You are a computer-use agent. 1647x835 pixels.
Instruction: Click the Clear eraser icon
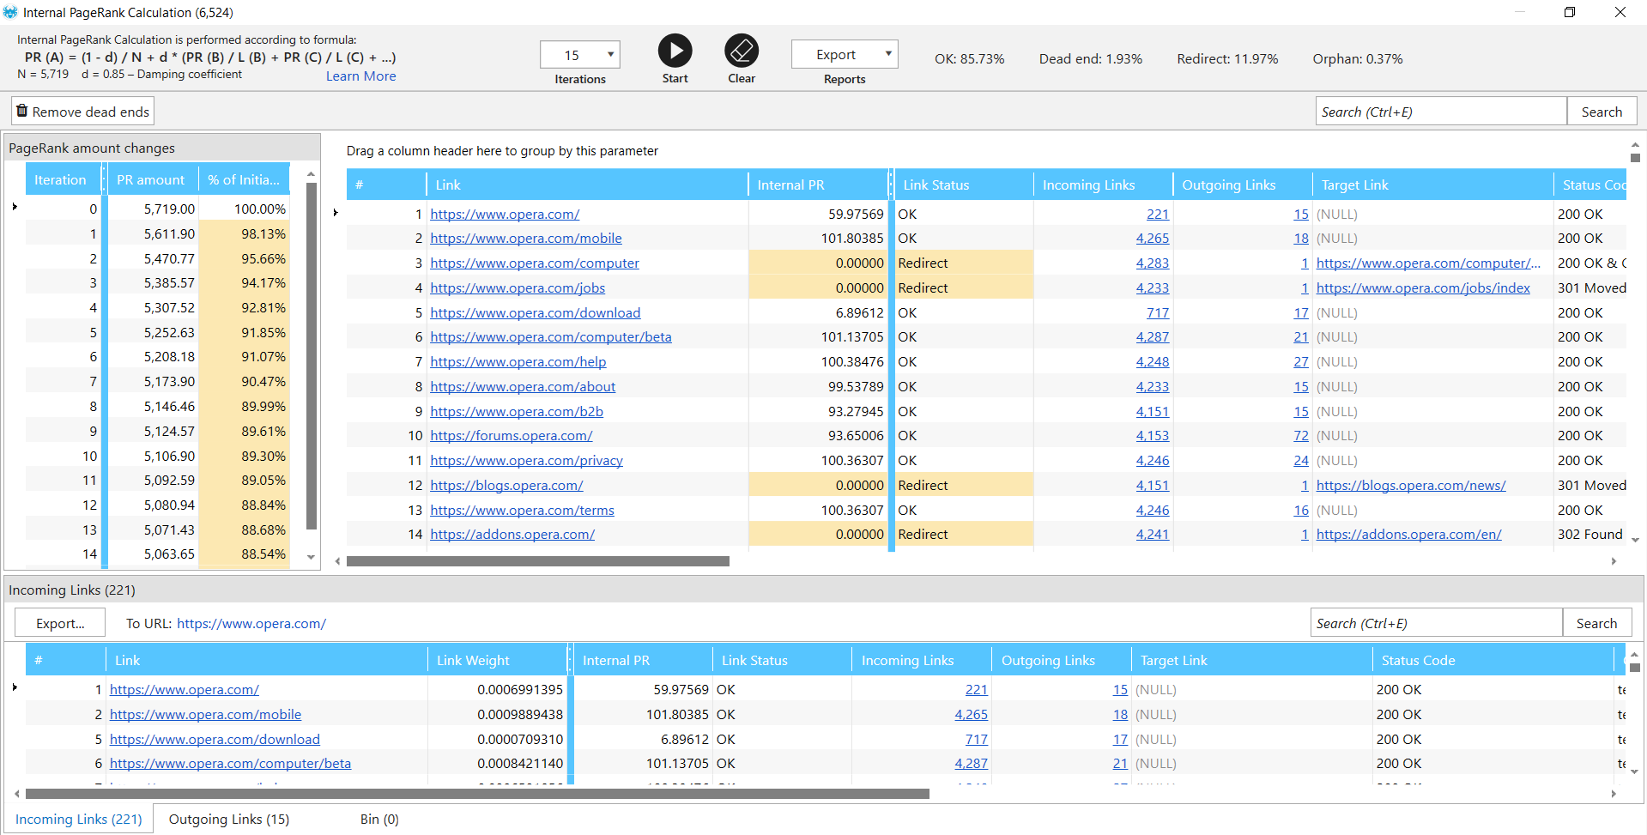click(742, 51)
